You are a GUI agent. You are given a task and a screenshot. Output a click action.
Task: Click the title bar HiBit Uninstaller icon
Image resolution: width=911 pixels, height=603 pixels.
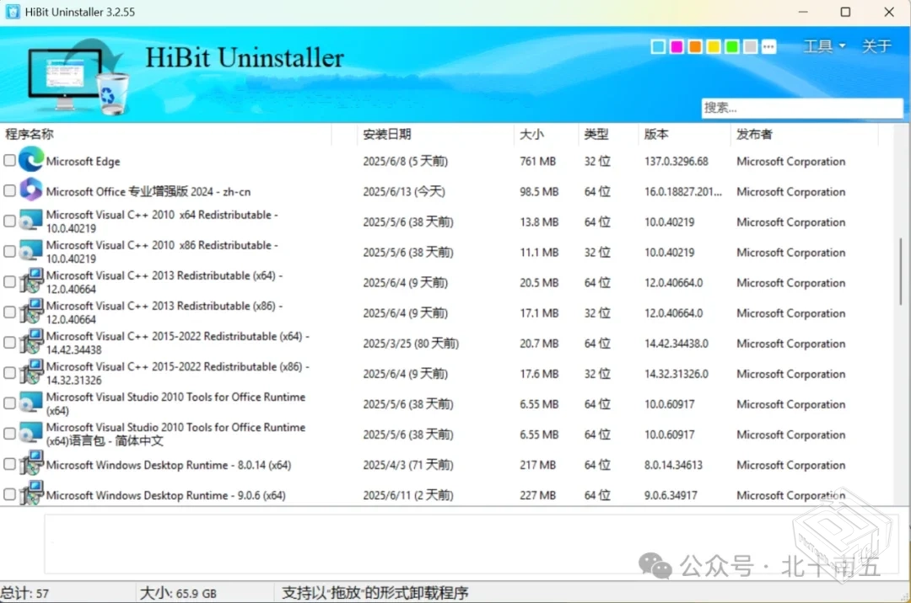[12, 12]
